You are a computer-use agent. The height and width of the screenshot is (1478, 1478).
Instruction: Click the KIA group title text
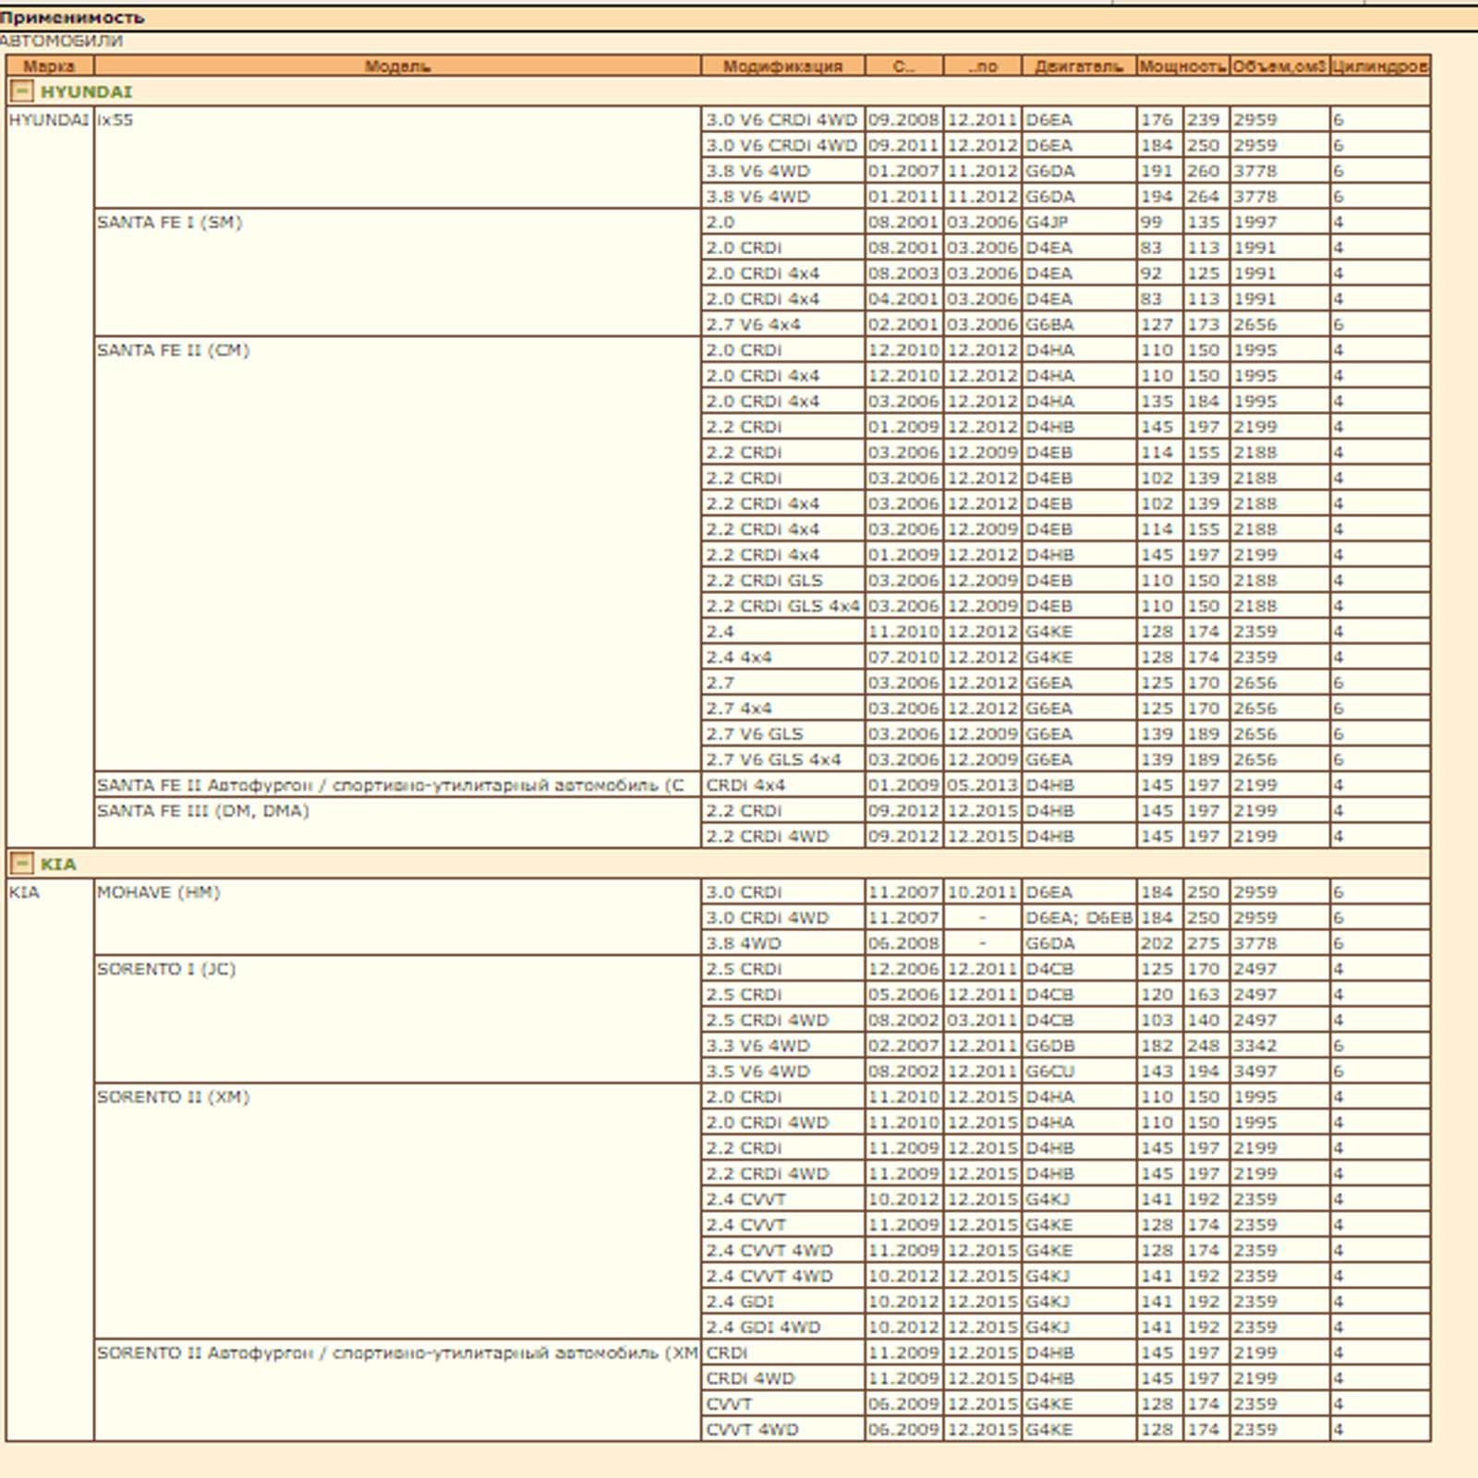click(58, 864)
